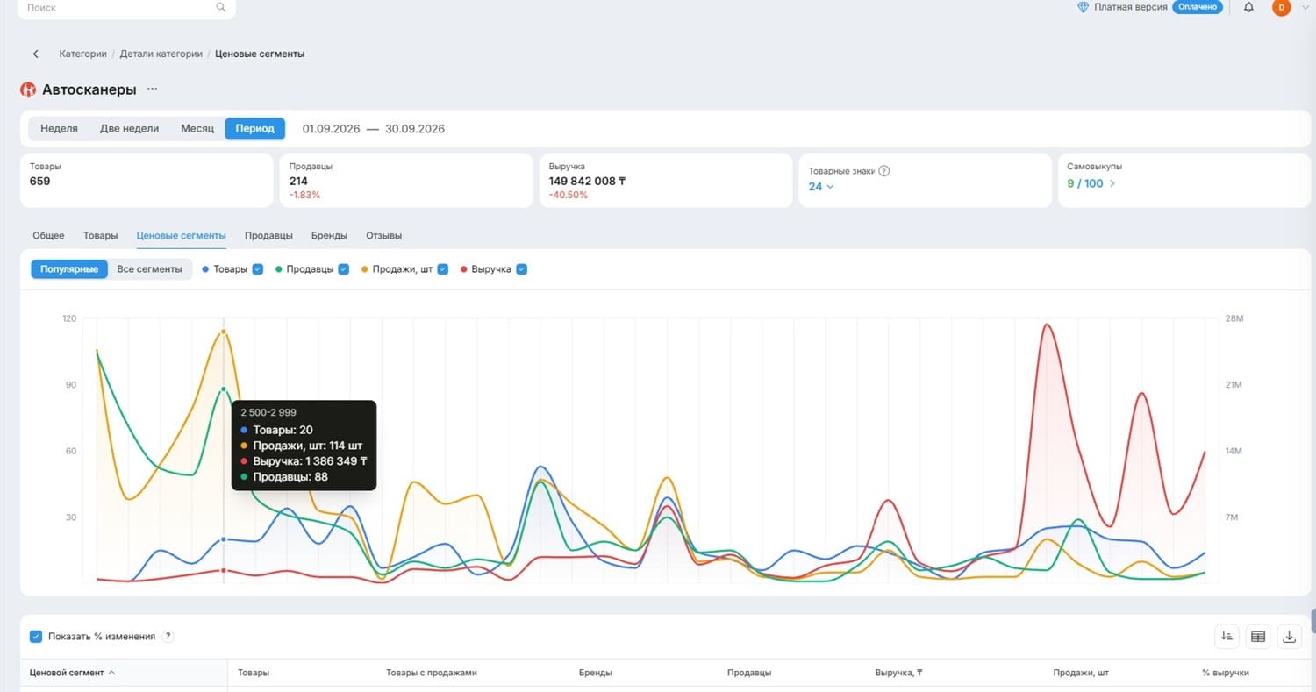The image size is (1316, 692).
Task: Download the table data
Action: coord(1289,637)
